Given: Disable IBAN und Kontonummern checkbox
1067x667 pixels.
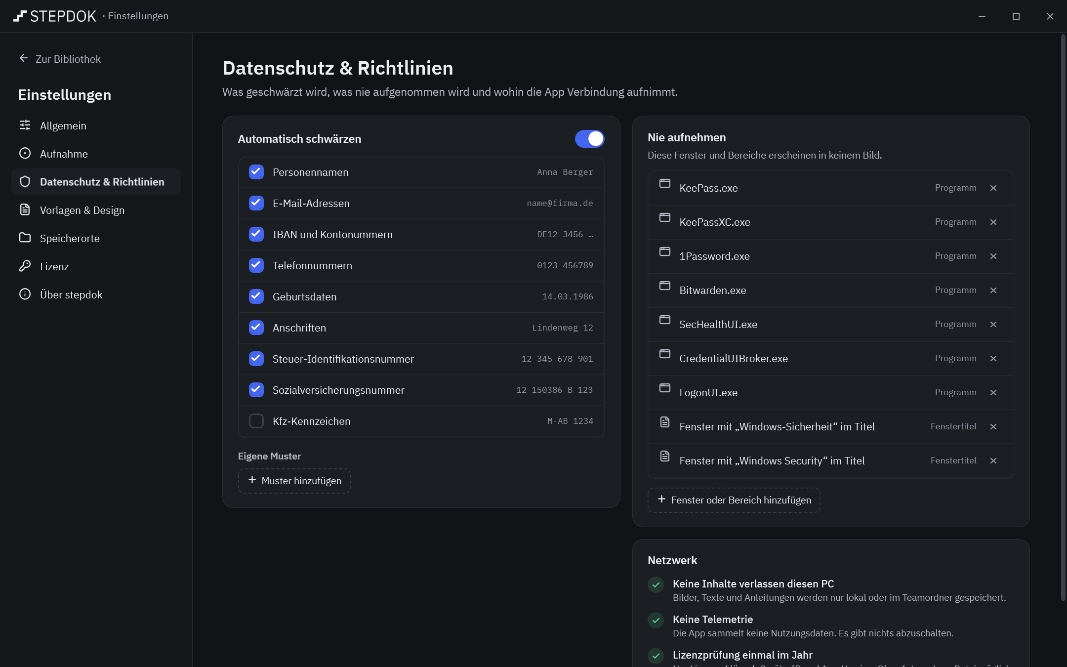Looking at the screenshot, I should 256,234.
